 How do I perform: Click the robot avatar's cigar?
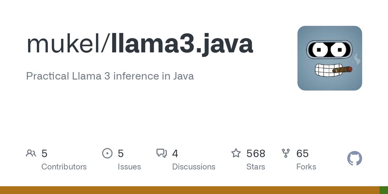[342, 69]
